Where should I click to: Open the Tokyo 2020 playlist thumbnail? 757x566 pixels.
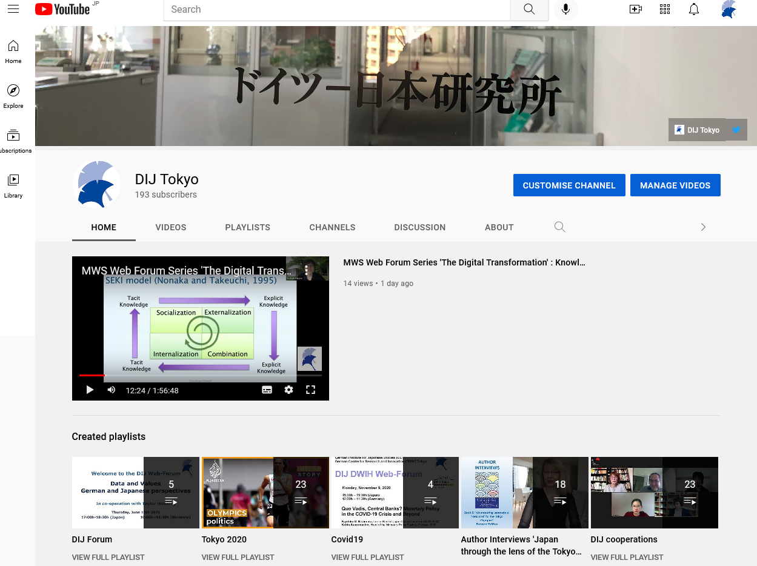pyautogui.click(x=265, y=493)
